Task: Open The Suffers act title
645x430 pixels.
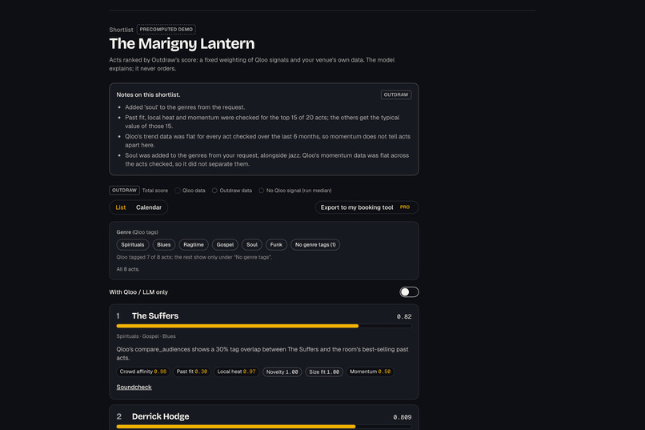Action: [x=155, y=315]
